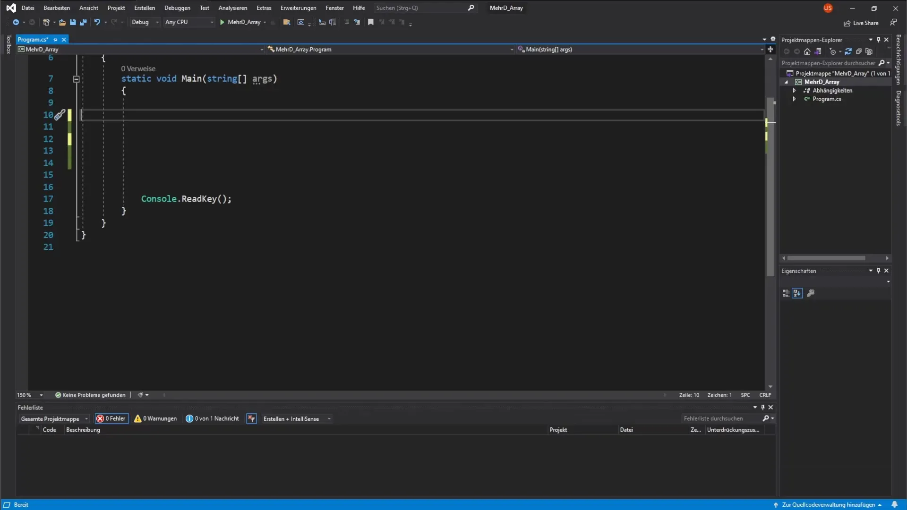The height and width of the screenshot is (510, 907).
Task: Click the sync with active document icon
Action: [848, 51]
